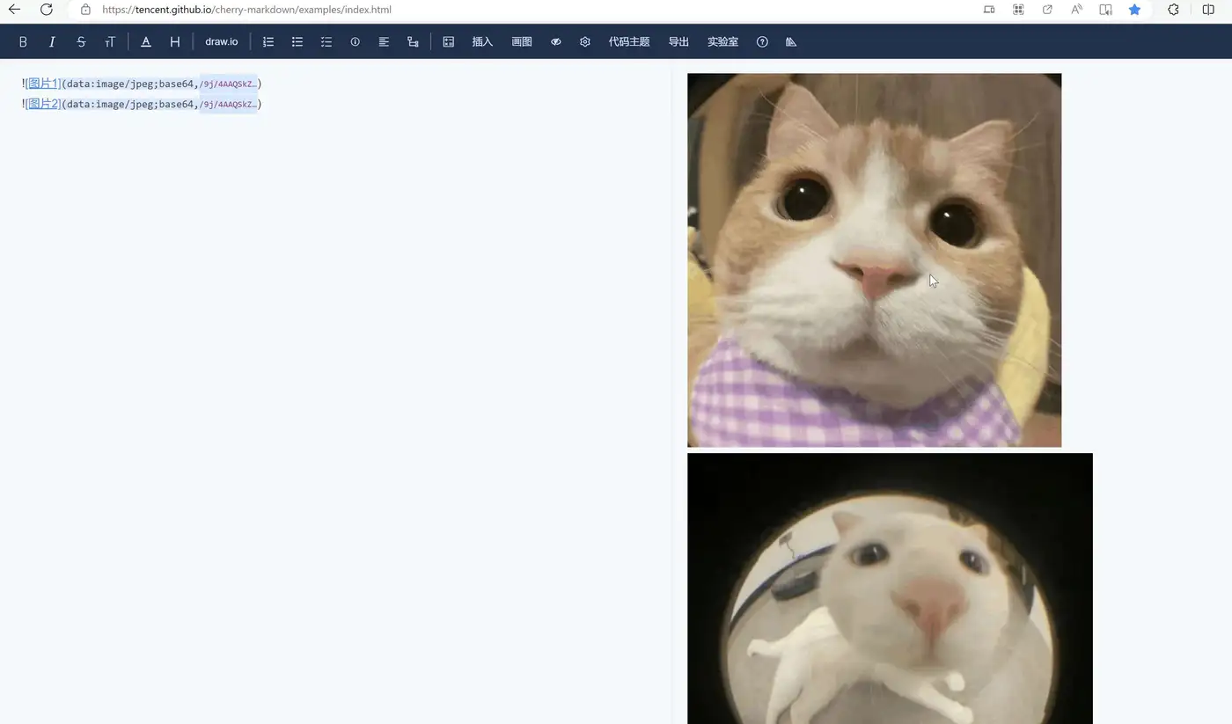Image resolution: width=1232 pixels, height=724 pixels.
Task: Click the share/open externally icon
Action: [x=1047, y=10]
